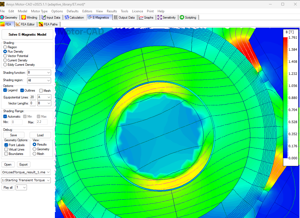
Task: Open the Help menu
Action: pyautogui.click(x=161, y=11)
